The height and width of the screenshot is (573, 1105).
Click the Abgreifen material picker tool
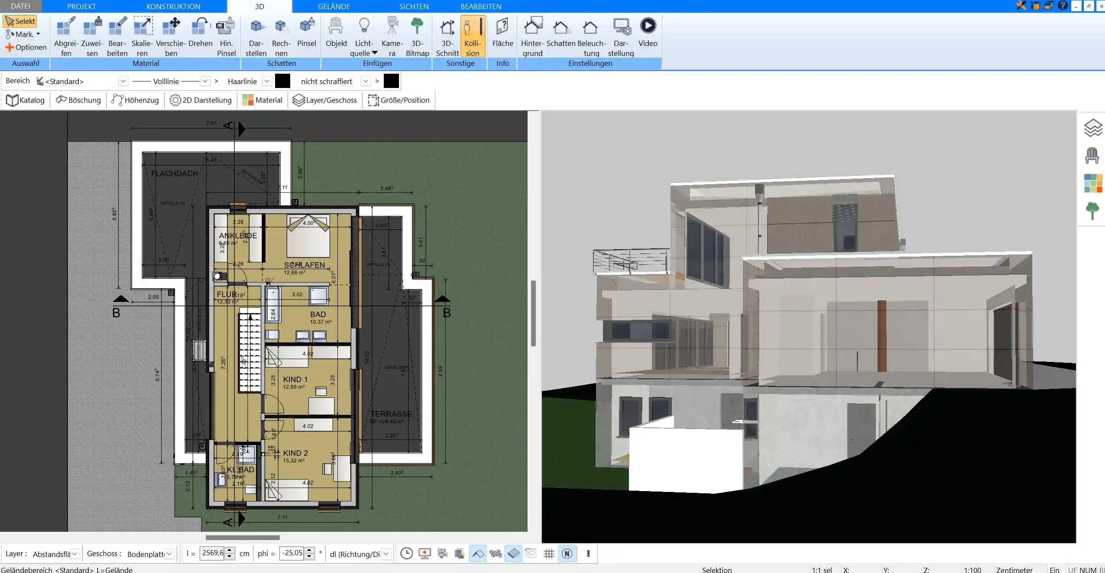66,37
